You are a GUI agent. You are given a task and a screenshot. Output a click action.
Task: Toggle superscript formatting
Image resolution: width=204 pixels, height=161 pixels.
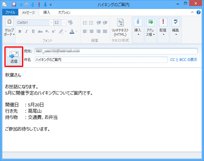click(53, 31)
